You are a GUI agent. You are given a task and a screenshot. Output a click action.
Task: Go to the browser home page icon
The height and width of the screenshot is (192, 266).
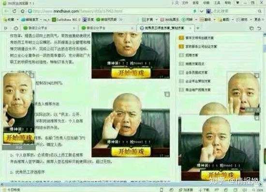22,11
